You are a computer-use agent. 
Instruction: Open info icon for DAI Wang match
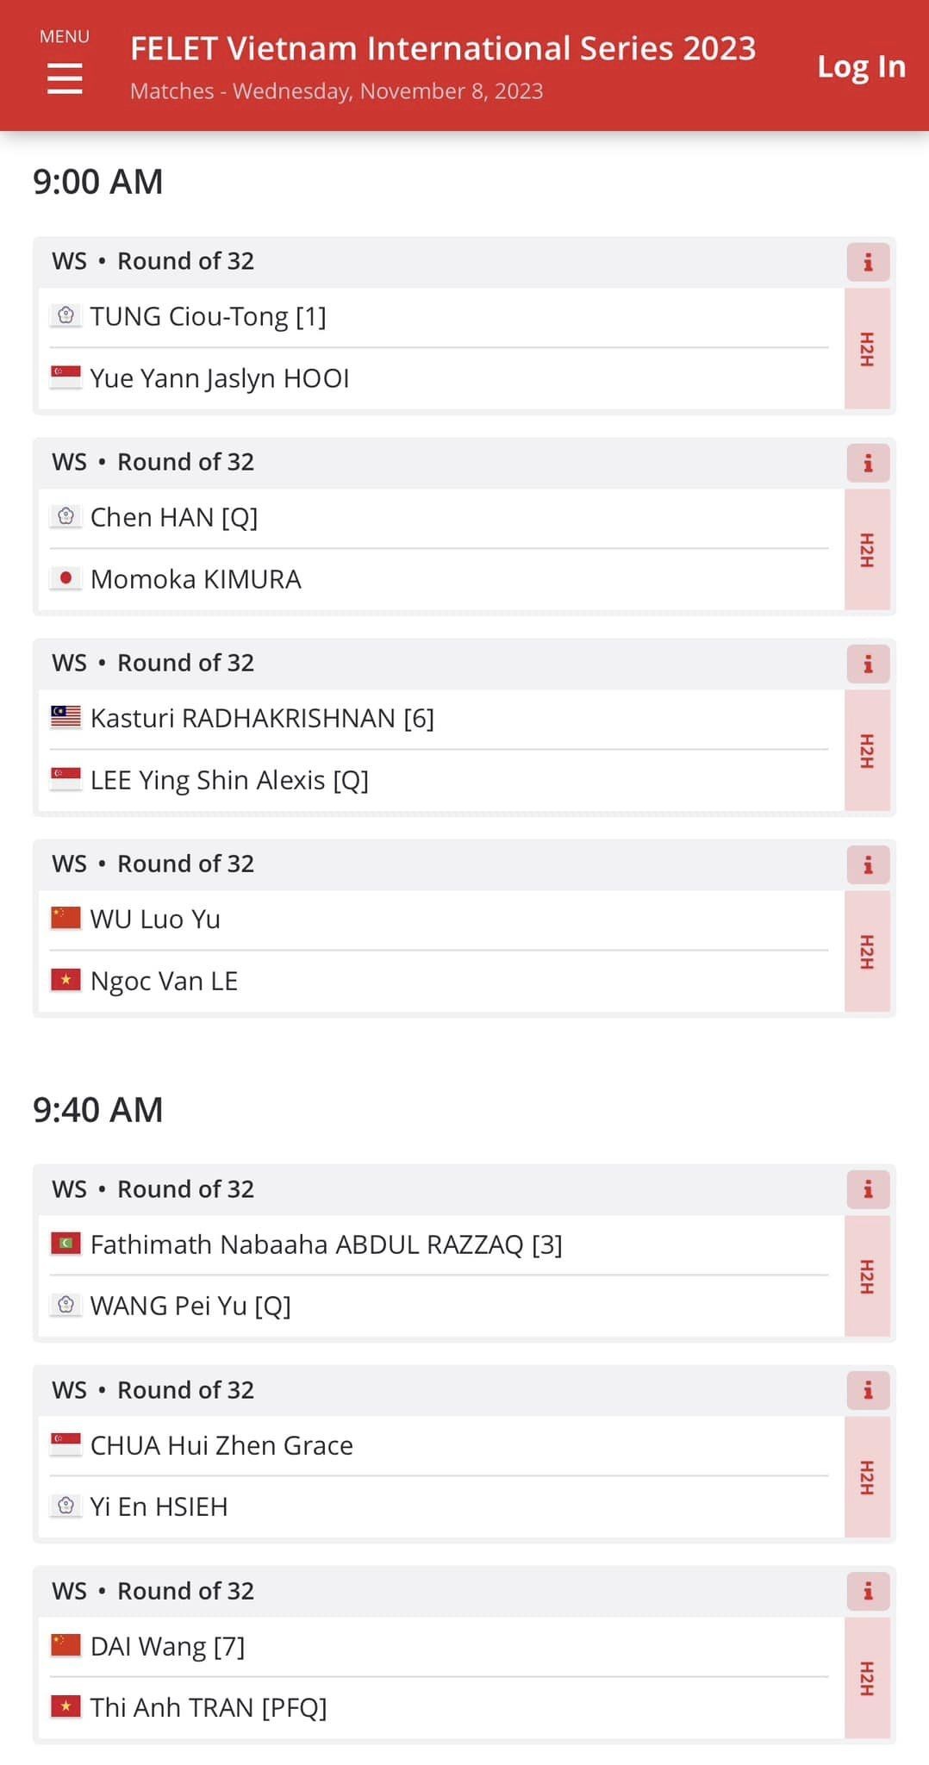(868, 1591)
